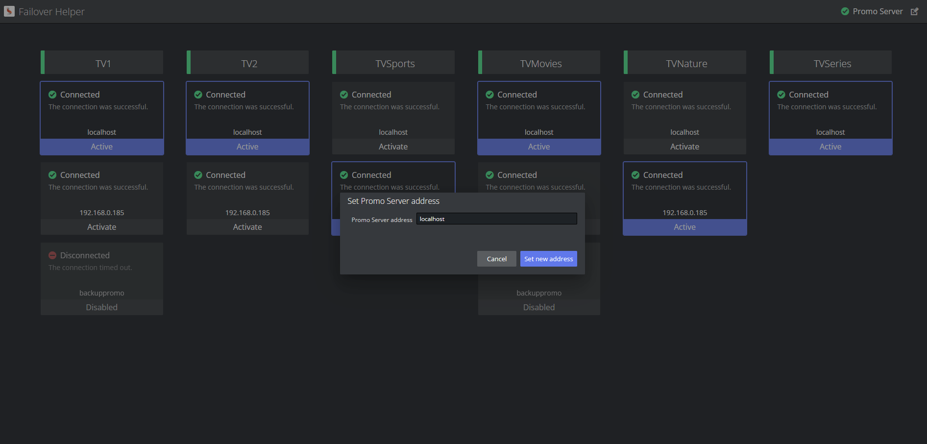Click TV2 192.168.0.185 connected checkmark icon

[198, 175]
